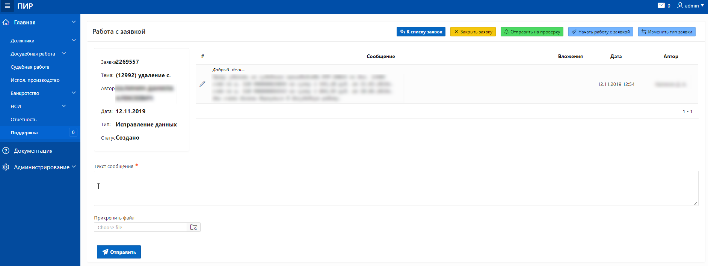Click the home icon beside Главная
This screenshot has height=266, width=708.
(x=6, y=22)
